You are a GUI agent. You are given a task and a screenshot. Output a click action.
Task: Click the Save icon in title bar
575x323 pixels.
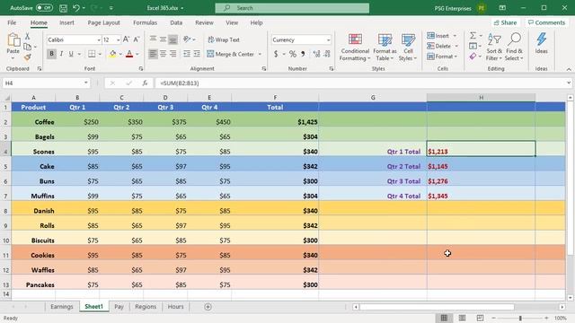point(63,8)
